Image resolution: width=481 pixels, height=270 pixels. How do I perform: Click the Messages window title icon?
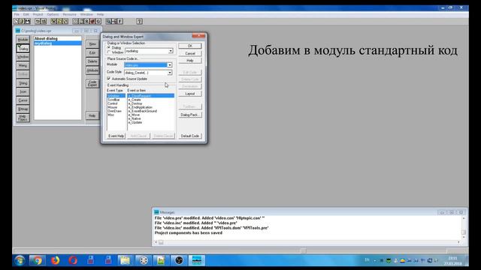tap(156, 212)
